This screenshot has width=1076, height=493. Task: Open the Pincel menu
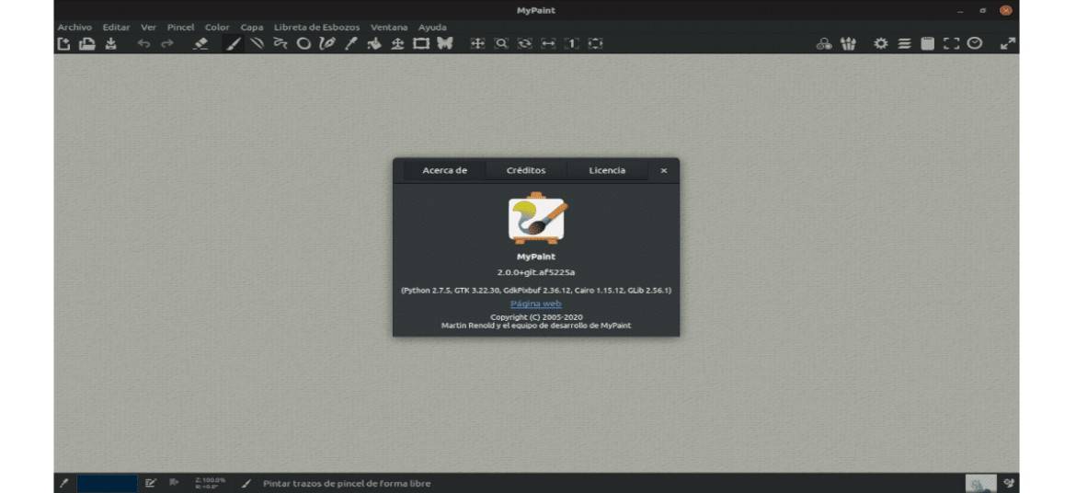click(x=180, y=28)
